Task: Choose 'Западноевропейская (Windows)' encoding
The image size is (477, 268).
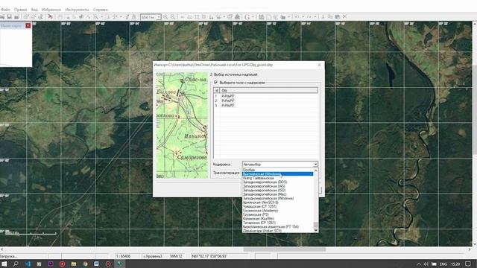Action: coord(277,198)
